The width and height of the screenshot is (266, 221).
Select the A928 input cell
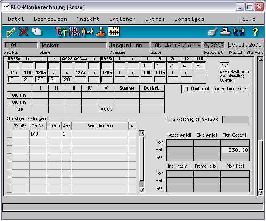coord(67,66)
